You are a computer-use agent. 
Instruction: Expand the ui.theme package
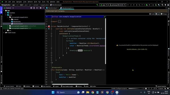(x=10, y=19)
